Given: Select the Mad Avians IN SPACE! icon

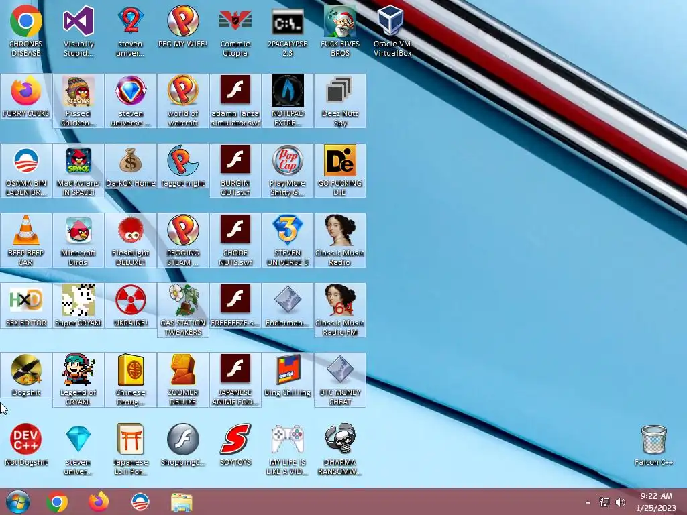Looking at the screenshot, I should [x=78, y=171].
